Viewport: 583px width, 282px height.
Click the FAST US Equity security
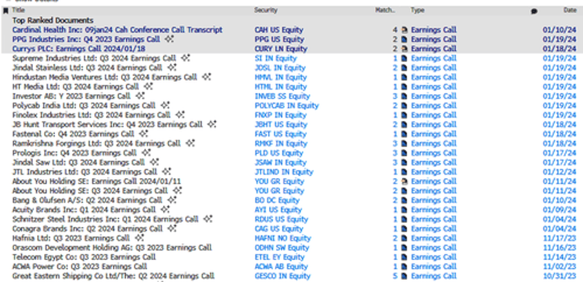[280, 133]
